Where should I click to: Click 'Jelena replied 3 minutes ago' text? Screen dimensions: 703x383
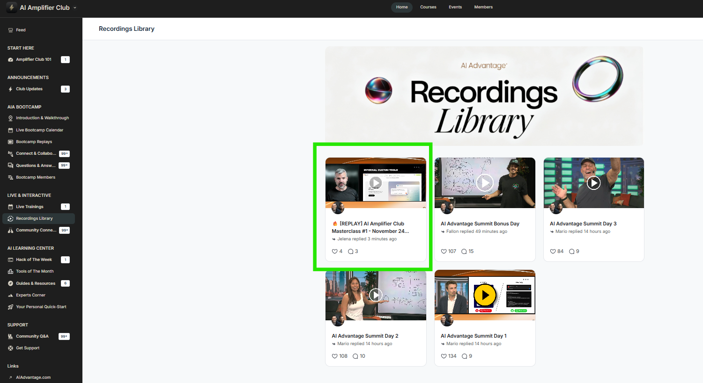click(x=367, y=239)
